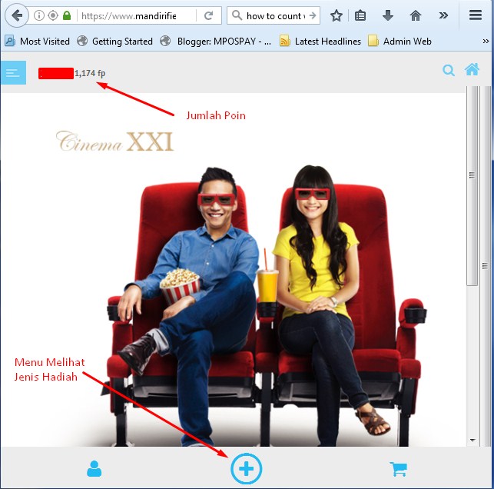Viewport: 494px width, 489px height.
Task: Open Getting Started bookmark
Action: point(115,42)
